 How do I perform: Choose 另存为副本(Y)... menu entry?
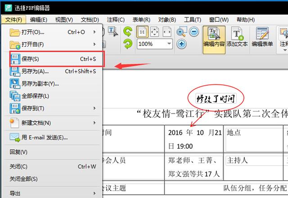53,84
